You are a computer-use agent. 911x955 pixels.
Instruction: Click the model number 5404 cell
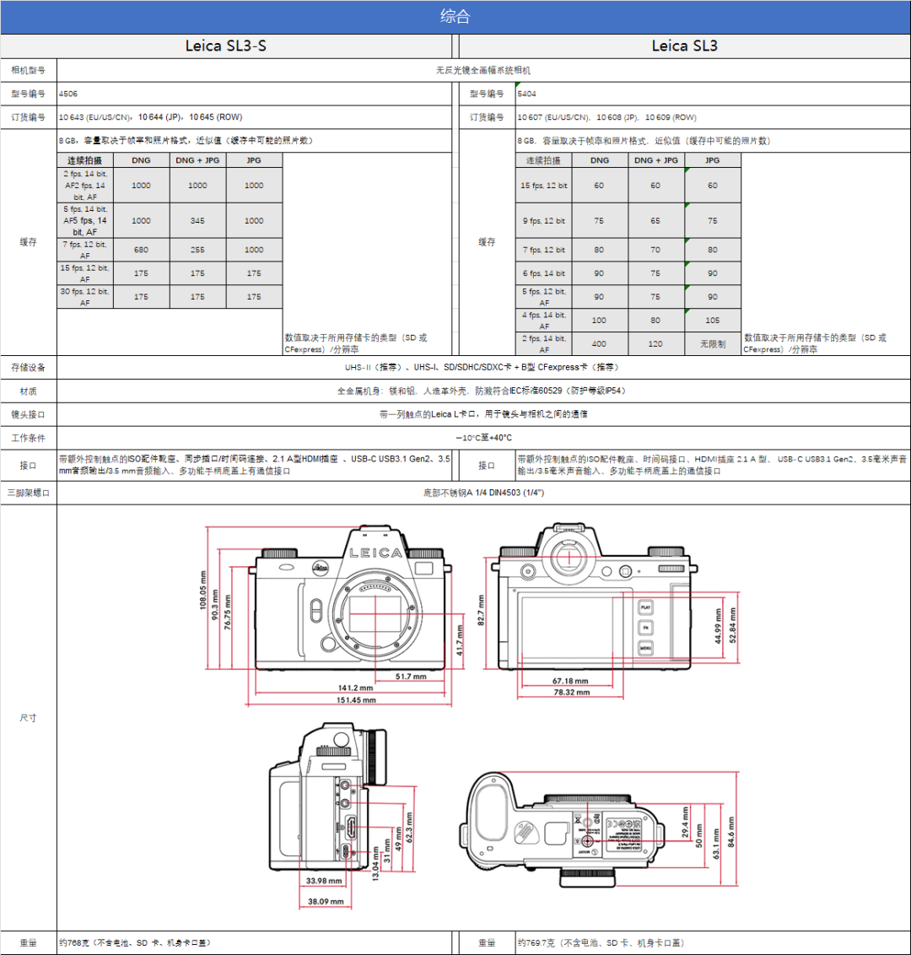[713, 94]
